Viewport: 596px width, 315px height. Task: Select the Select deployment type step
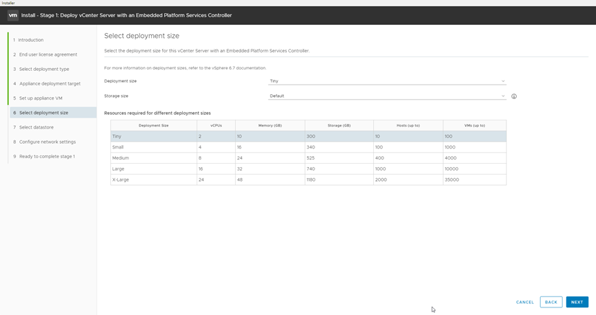(x=44, y=69)
